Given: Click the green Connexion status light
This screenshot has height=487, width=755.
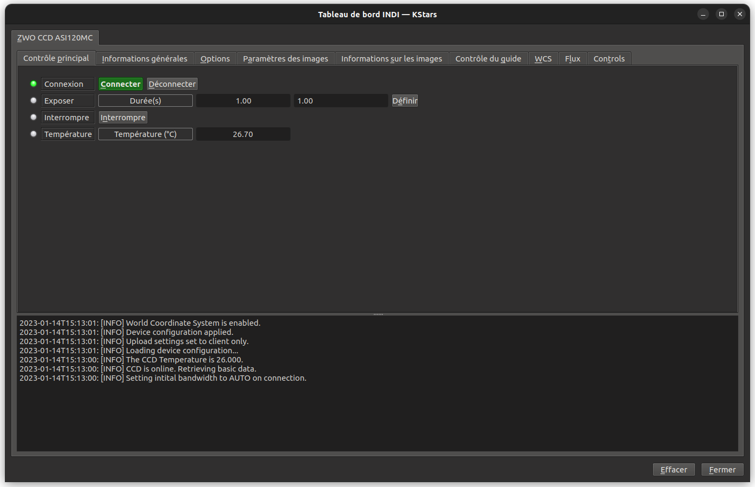Looking at the screenshot, I should pyautogui.click(x=33, y=84).
